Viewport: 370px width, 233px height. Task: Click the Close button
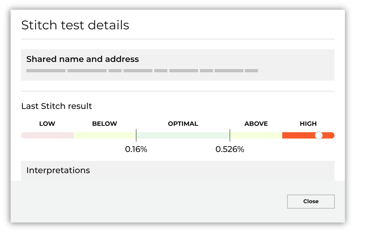[x=311, y=201]
